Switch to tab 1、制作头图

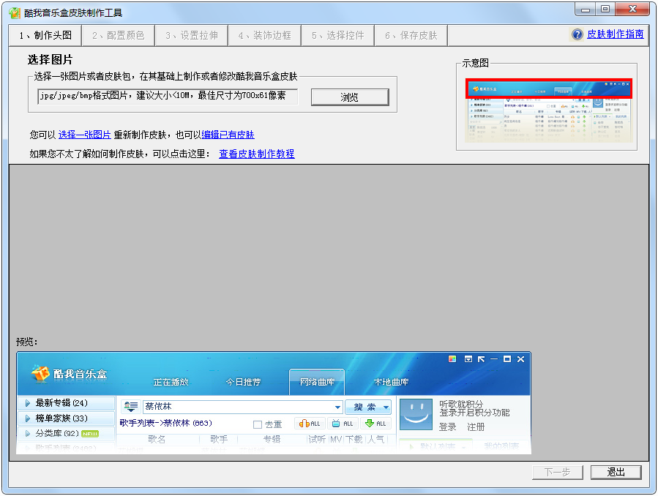45,36
